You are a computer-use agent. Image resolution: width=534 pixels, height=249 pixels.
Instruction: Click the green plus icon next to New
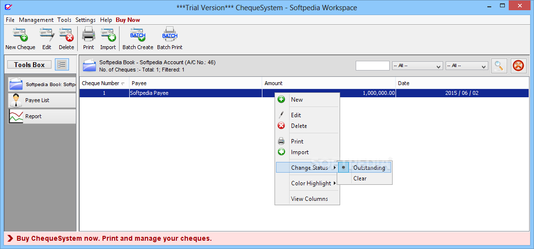click(x=281, y=100)
